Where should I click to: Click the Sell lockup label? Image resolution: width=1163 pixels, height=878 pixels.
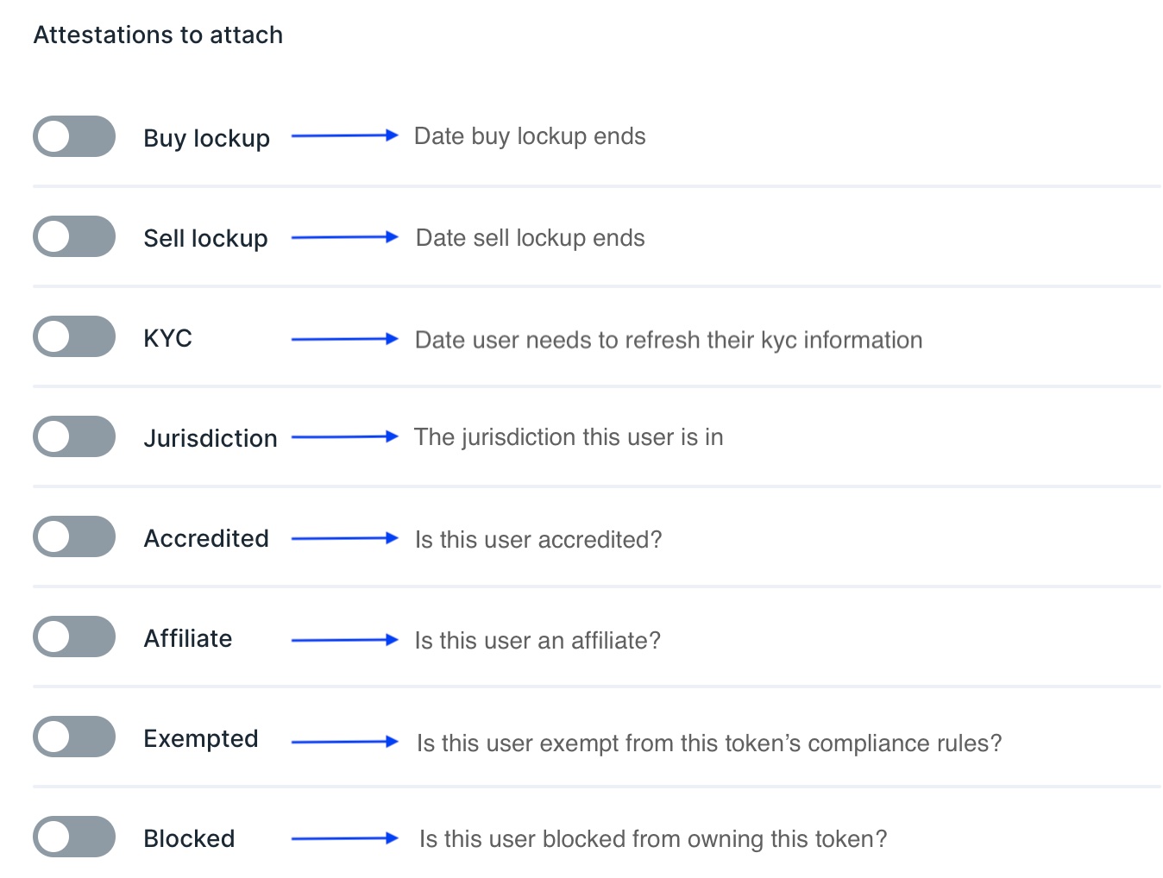pos(205,238)
